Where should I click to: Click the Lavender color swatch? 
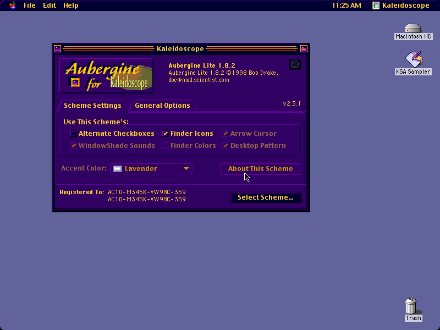118,169
